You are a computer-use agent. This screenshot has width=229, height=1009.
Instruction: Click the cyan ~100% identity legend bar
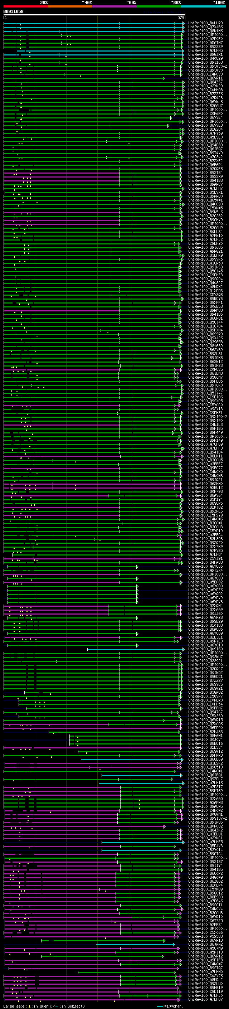[203, 6]
